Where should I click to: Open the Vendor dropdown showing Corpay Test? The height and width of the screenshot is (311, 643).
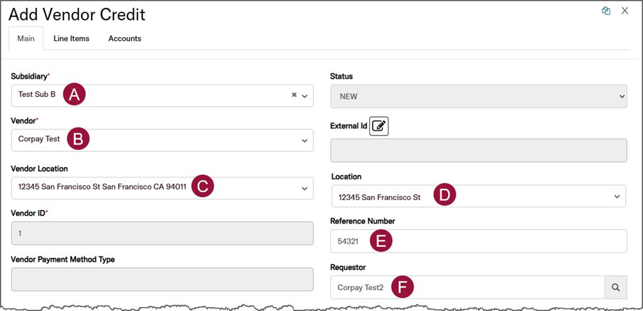(x=305, y=140)
